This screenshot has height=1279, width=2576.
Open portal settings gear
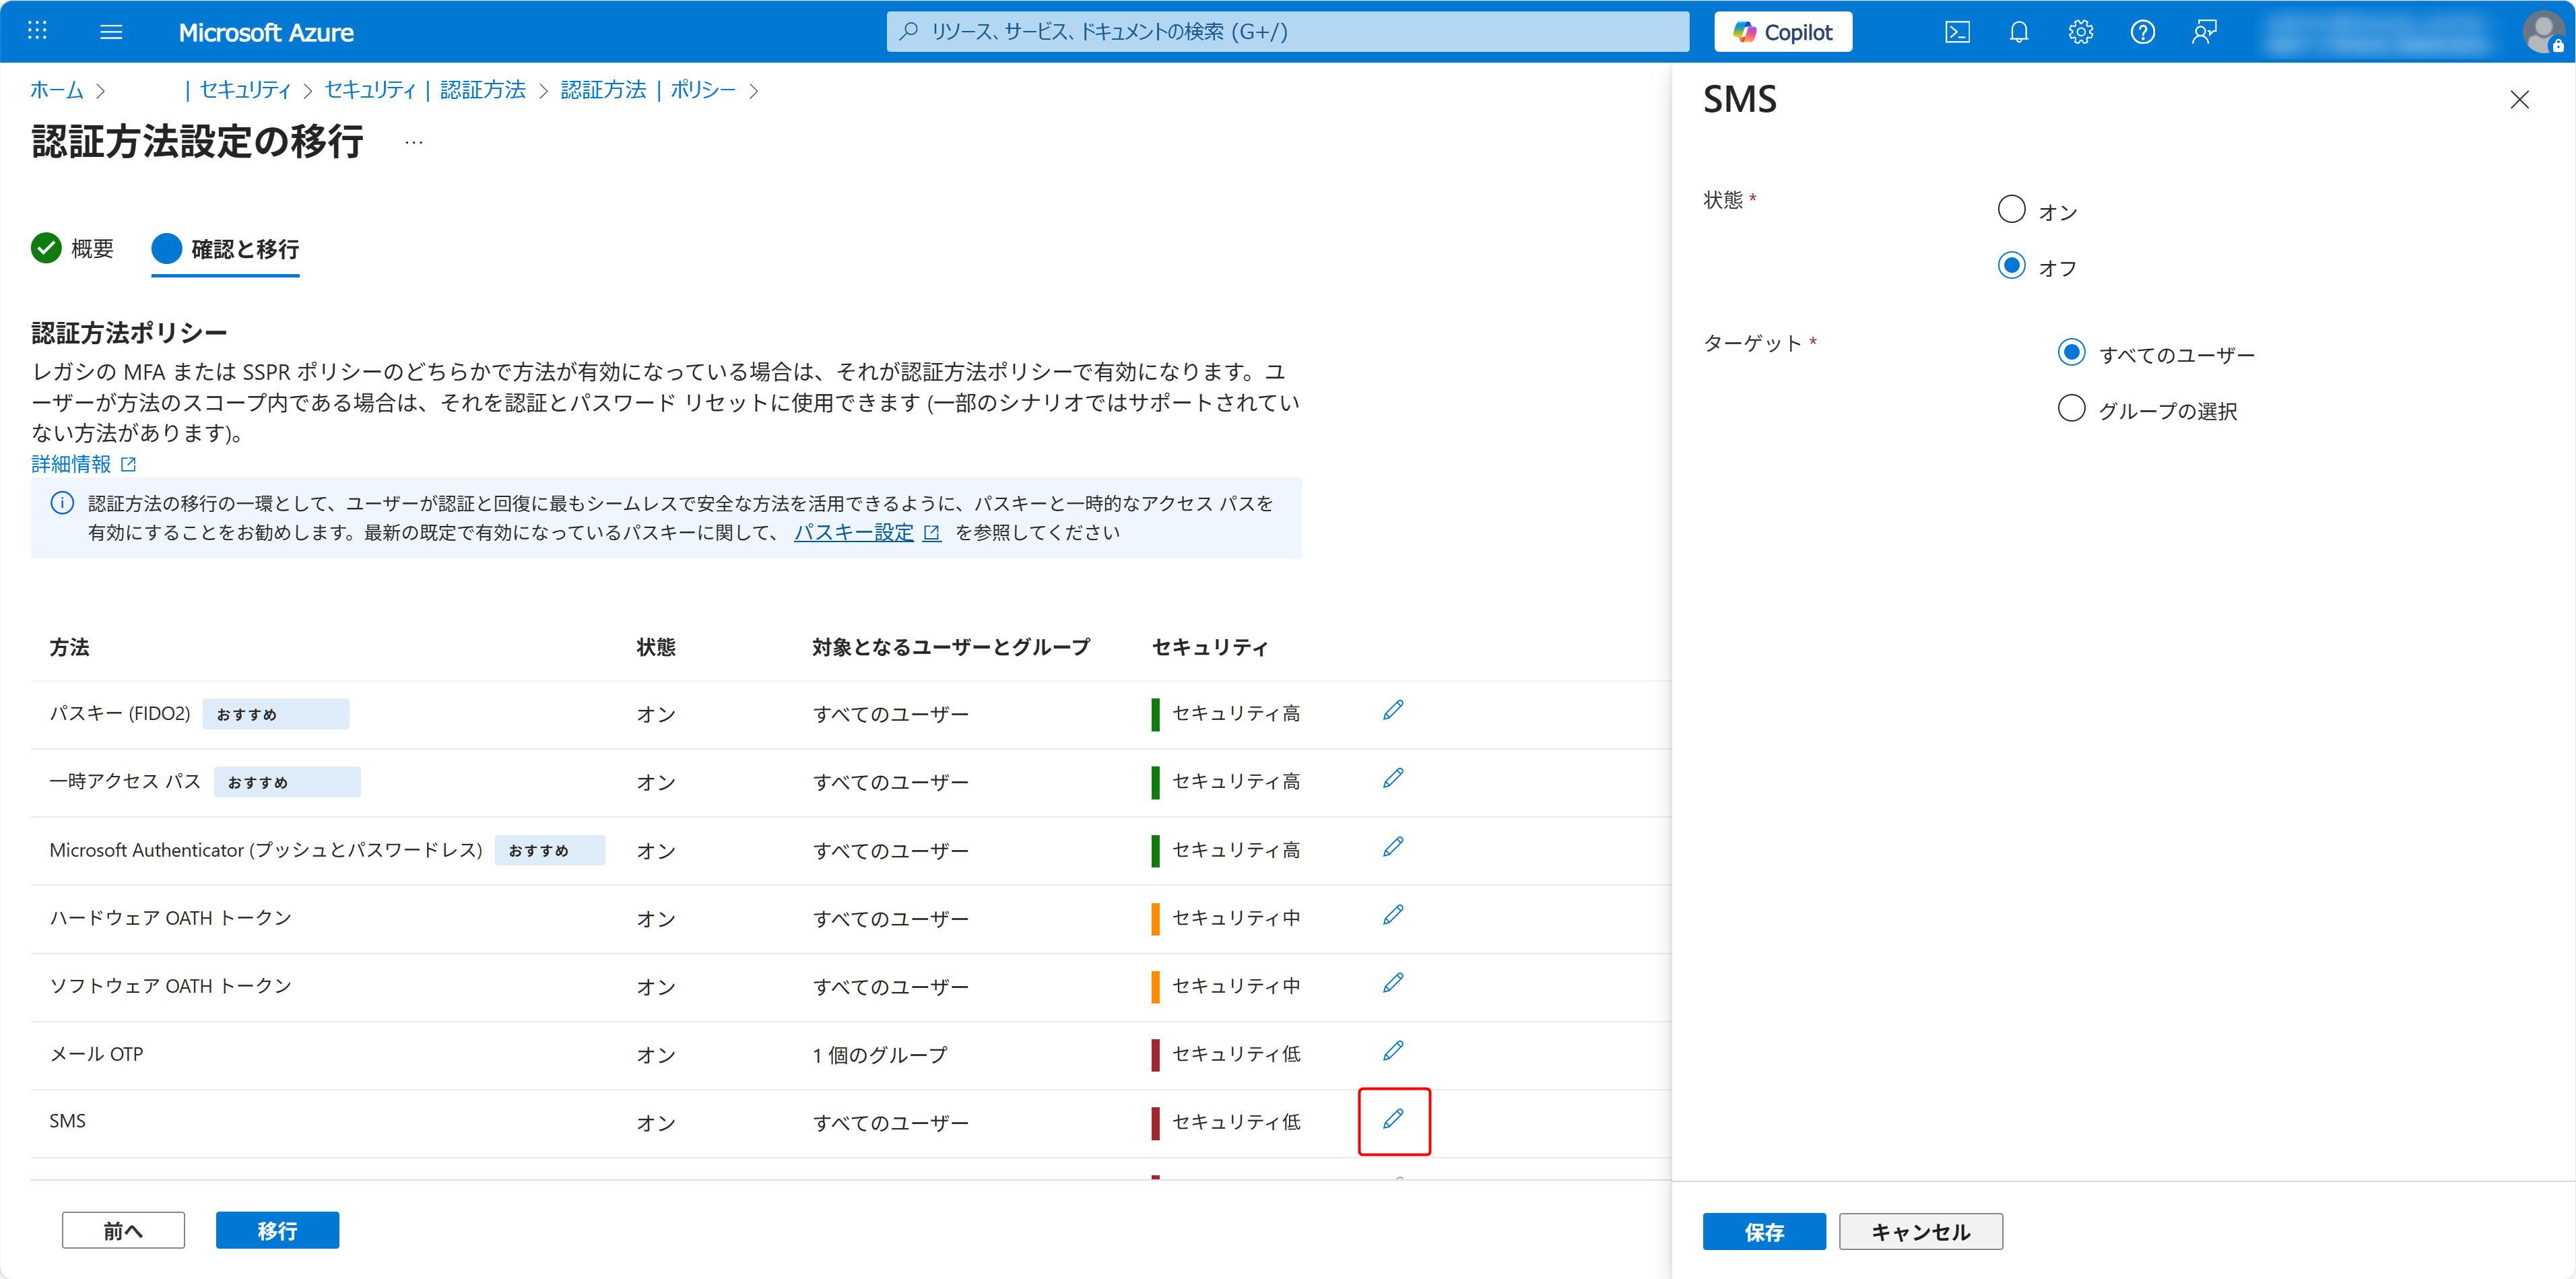pyautogui.click(x=2080, y=32)
